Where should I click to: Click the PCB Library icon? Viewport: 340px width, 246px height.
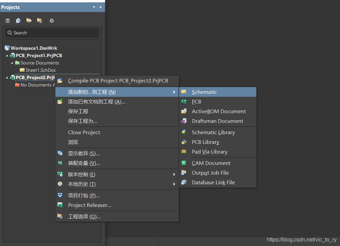coord(184,142)
